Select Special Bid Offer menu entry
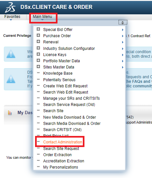 tap(58, 30)
